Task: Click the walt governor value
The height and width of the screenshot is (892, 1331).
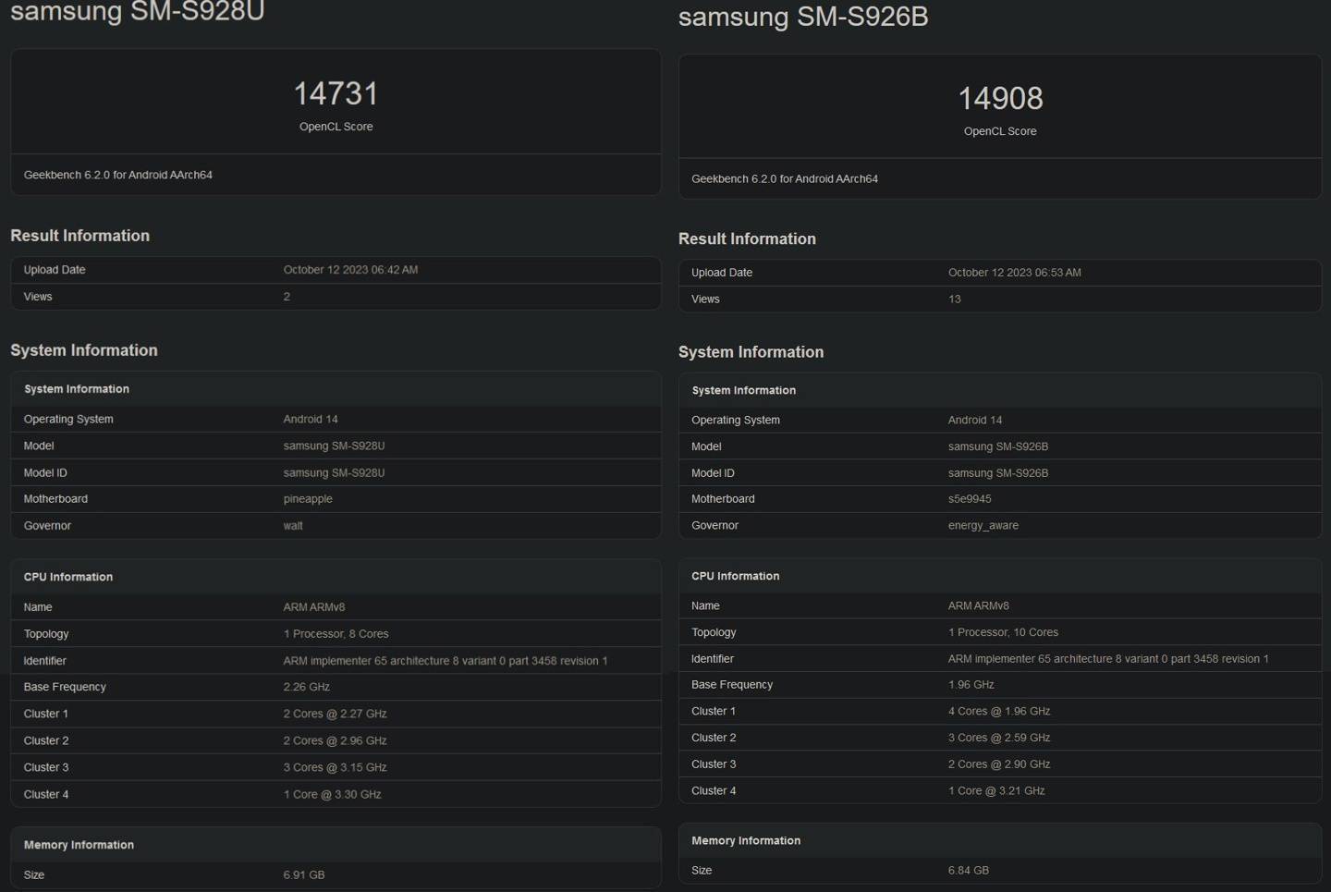Action: pos(293,526)
